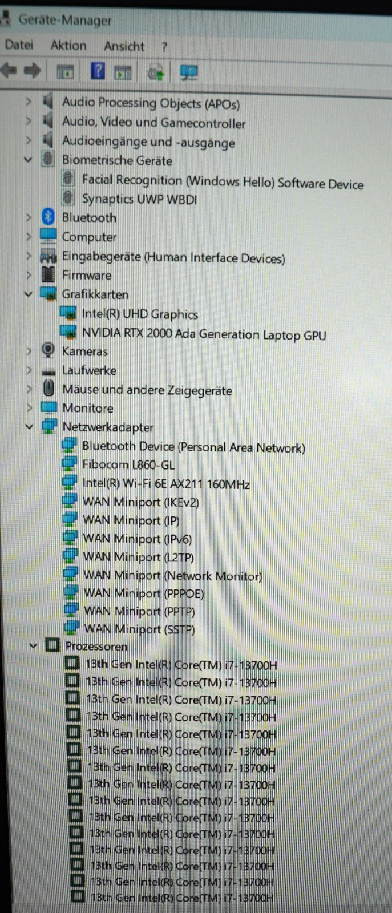Select Intel(R) UHD Graphics text

(x=140, y=314)
